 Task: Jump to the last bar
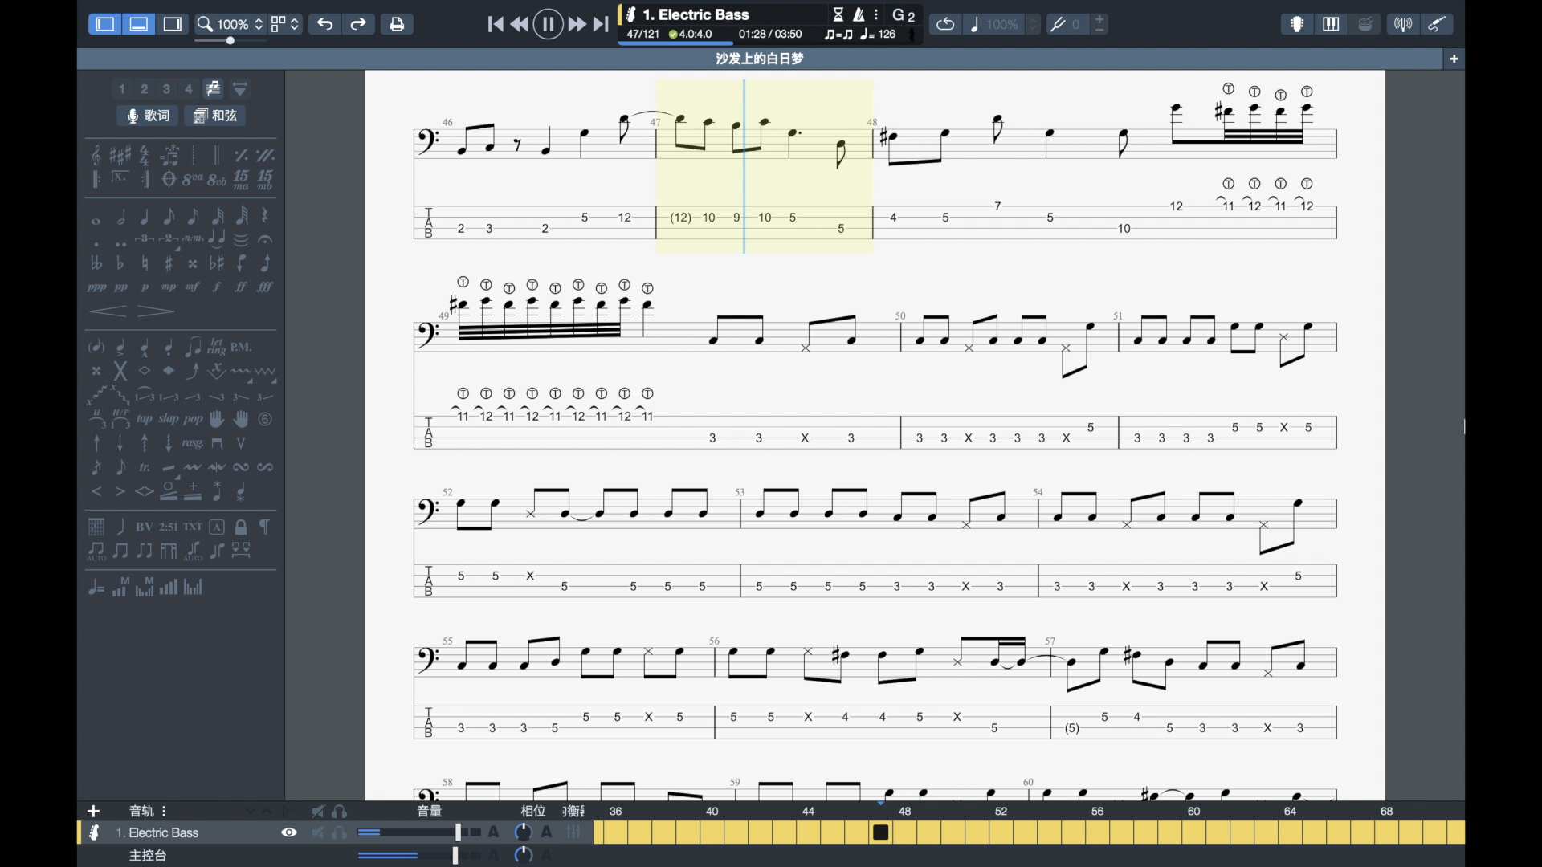point(601,24)
